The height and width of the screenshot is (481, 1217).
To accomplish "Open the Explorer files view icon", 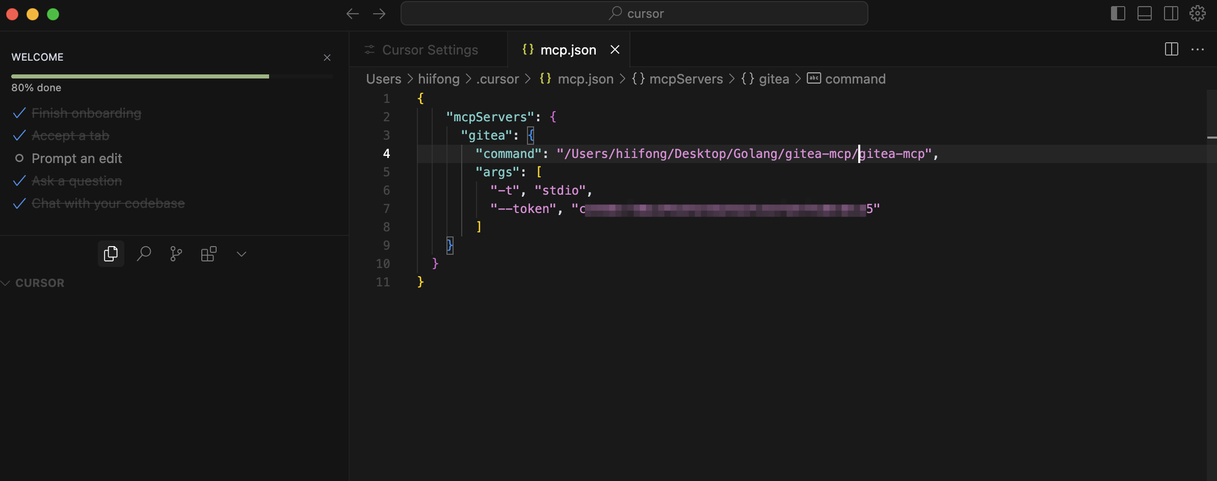I will (111, 254).
